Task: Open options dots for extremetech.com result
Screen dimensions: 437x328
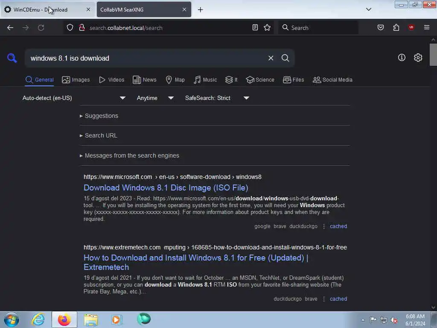Action: coord(323,299)
